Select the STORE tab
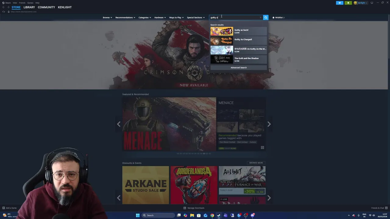 coord(16,7)
